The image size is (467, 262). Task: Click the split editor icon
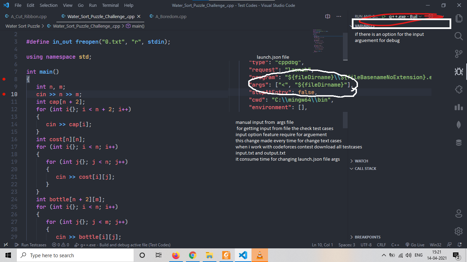pyautogui.click(x=327, y=16)
